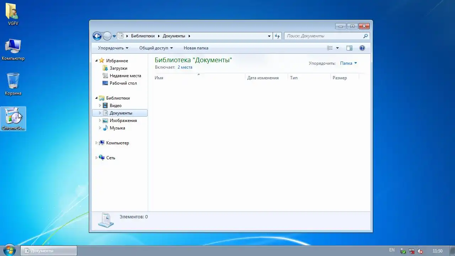Click the muted volume tray icon
Image resolution: width=455 pixels, height=256 pixels.
(420, 251)
